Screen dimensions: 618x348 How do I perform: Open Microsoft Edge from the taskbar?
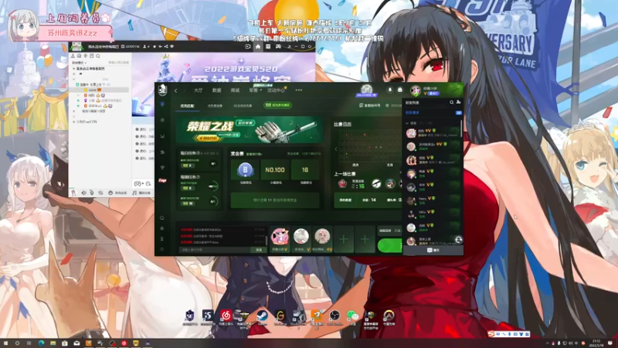41,343
